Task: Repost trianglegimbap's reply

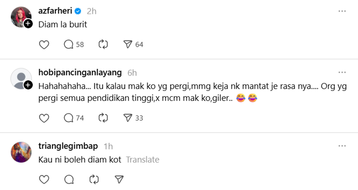Action: point(94,180)
